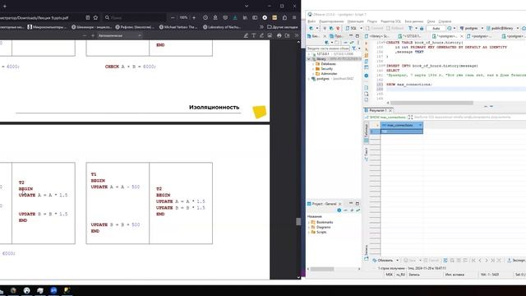Open new tab plus in Firefox
This screenshot has width=526, height=296.
pyautogui.click(x=5, y=6)
